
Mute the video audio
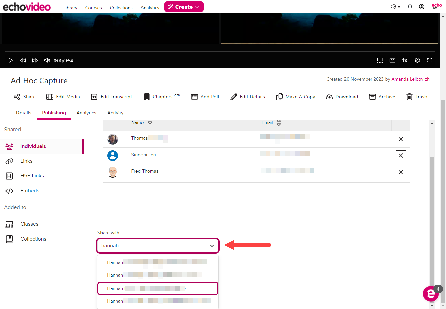coord(47,60)
